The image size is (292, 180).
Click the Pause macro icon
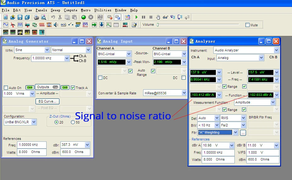pyautogui.click(x=143, y=17)
